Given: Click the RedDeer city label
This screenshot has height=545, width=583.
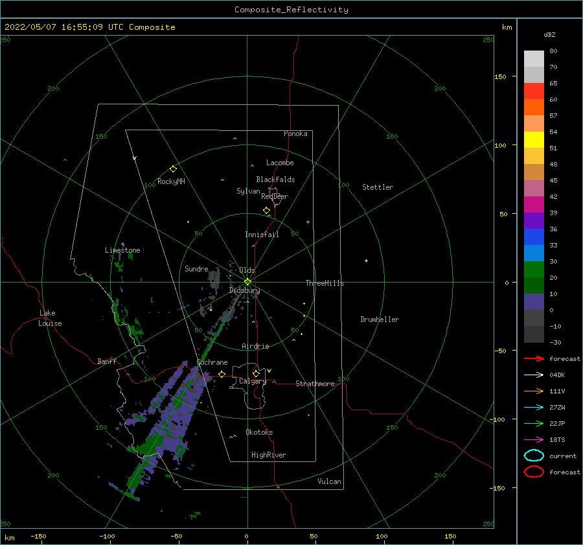Looking at the screenshot, I should click(x=275, y=196).
